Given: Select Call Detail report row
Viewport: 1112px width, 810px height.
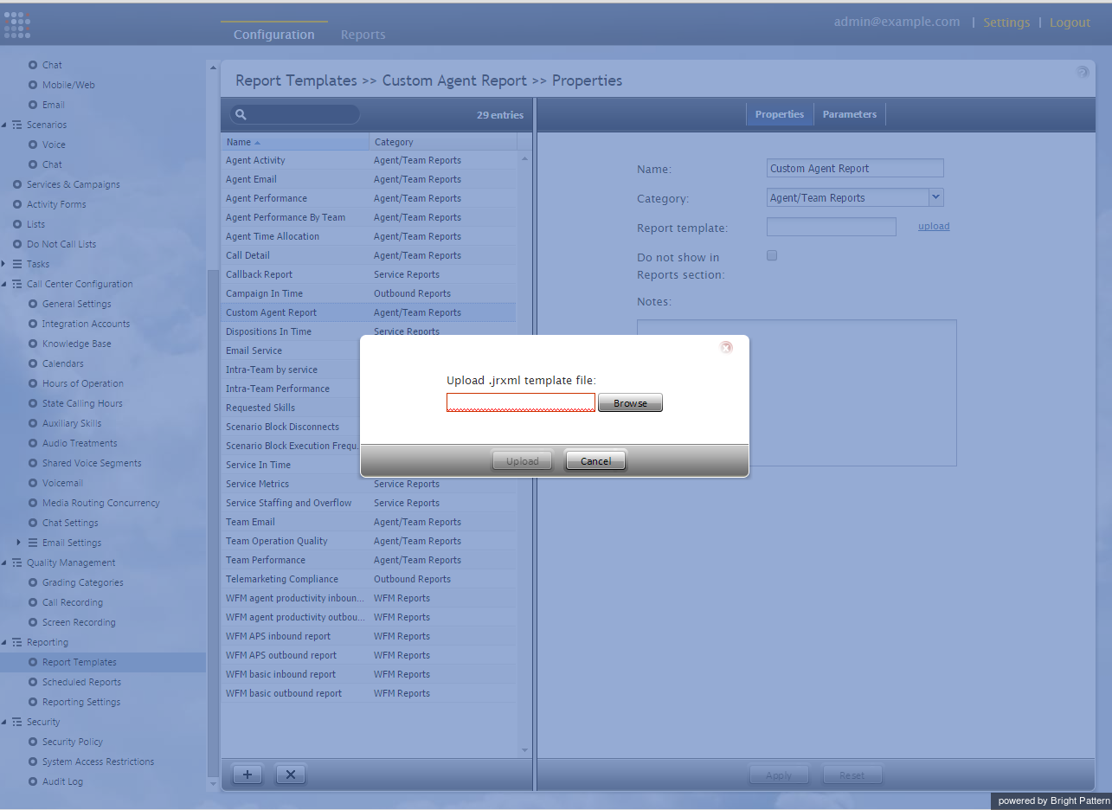Looking at the screenshot, I should click(369, 255).
